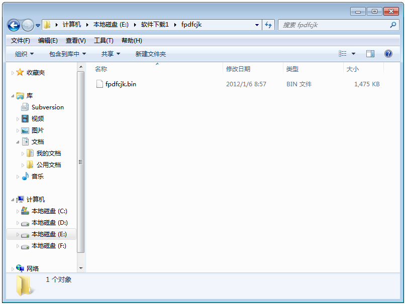
Task: Click the refresh button beside the address bar
Action: pos(268,25)
